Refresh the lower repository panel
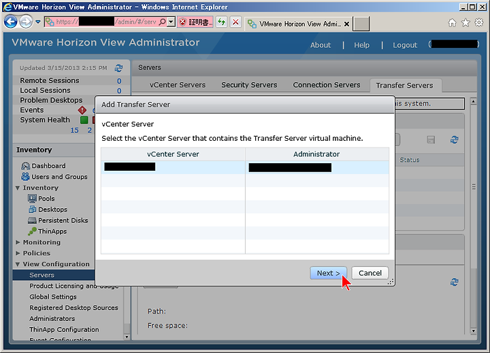Screen dimensions: 490x353 [x=455, y=282]
